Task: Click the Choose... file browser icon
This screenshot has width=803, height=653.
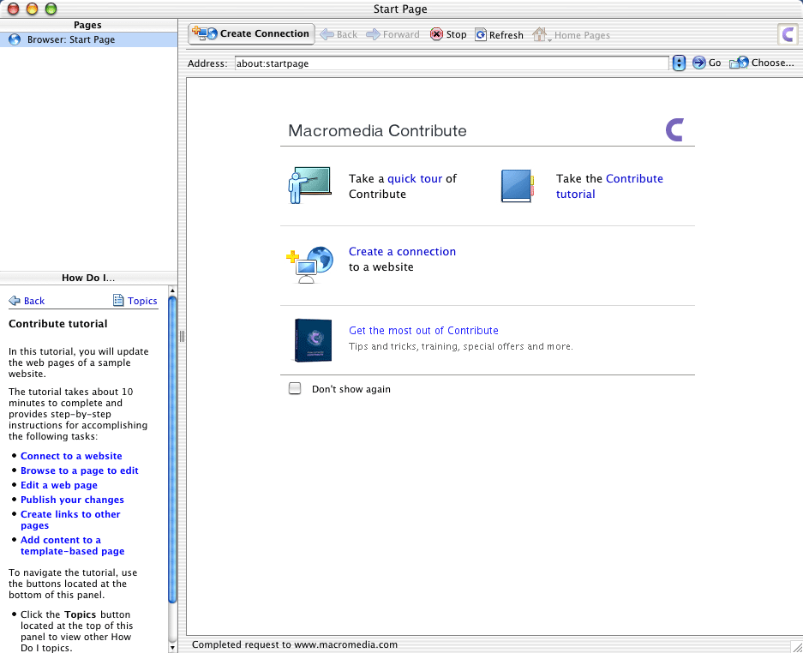Action: (739, 63)
